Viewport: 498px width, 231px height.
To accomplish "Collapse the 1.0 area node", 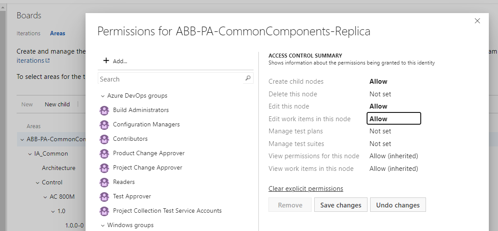I will [53, 211].
